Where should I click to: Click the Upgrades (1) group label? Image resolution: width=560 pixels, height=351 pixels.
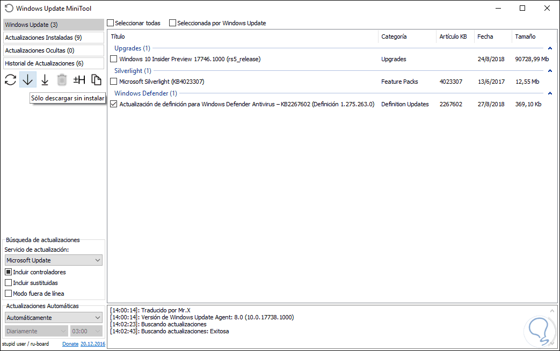pos(132,48)
